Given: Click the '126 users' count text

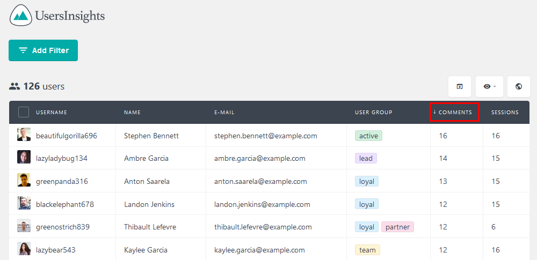Looking at the screenshot, I should pos(44,86).
